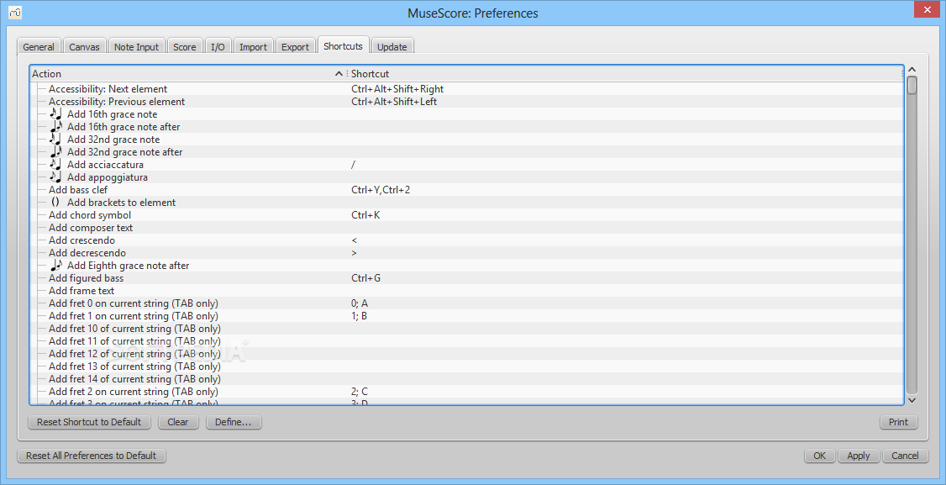Switch to the General tab
946x485 pixels.
[x=39, y=47]
